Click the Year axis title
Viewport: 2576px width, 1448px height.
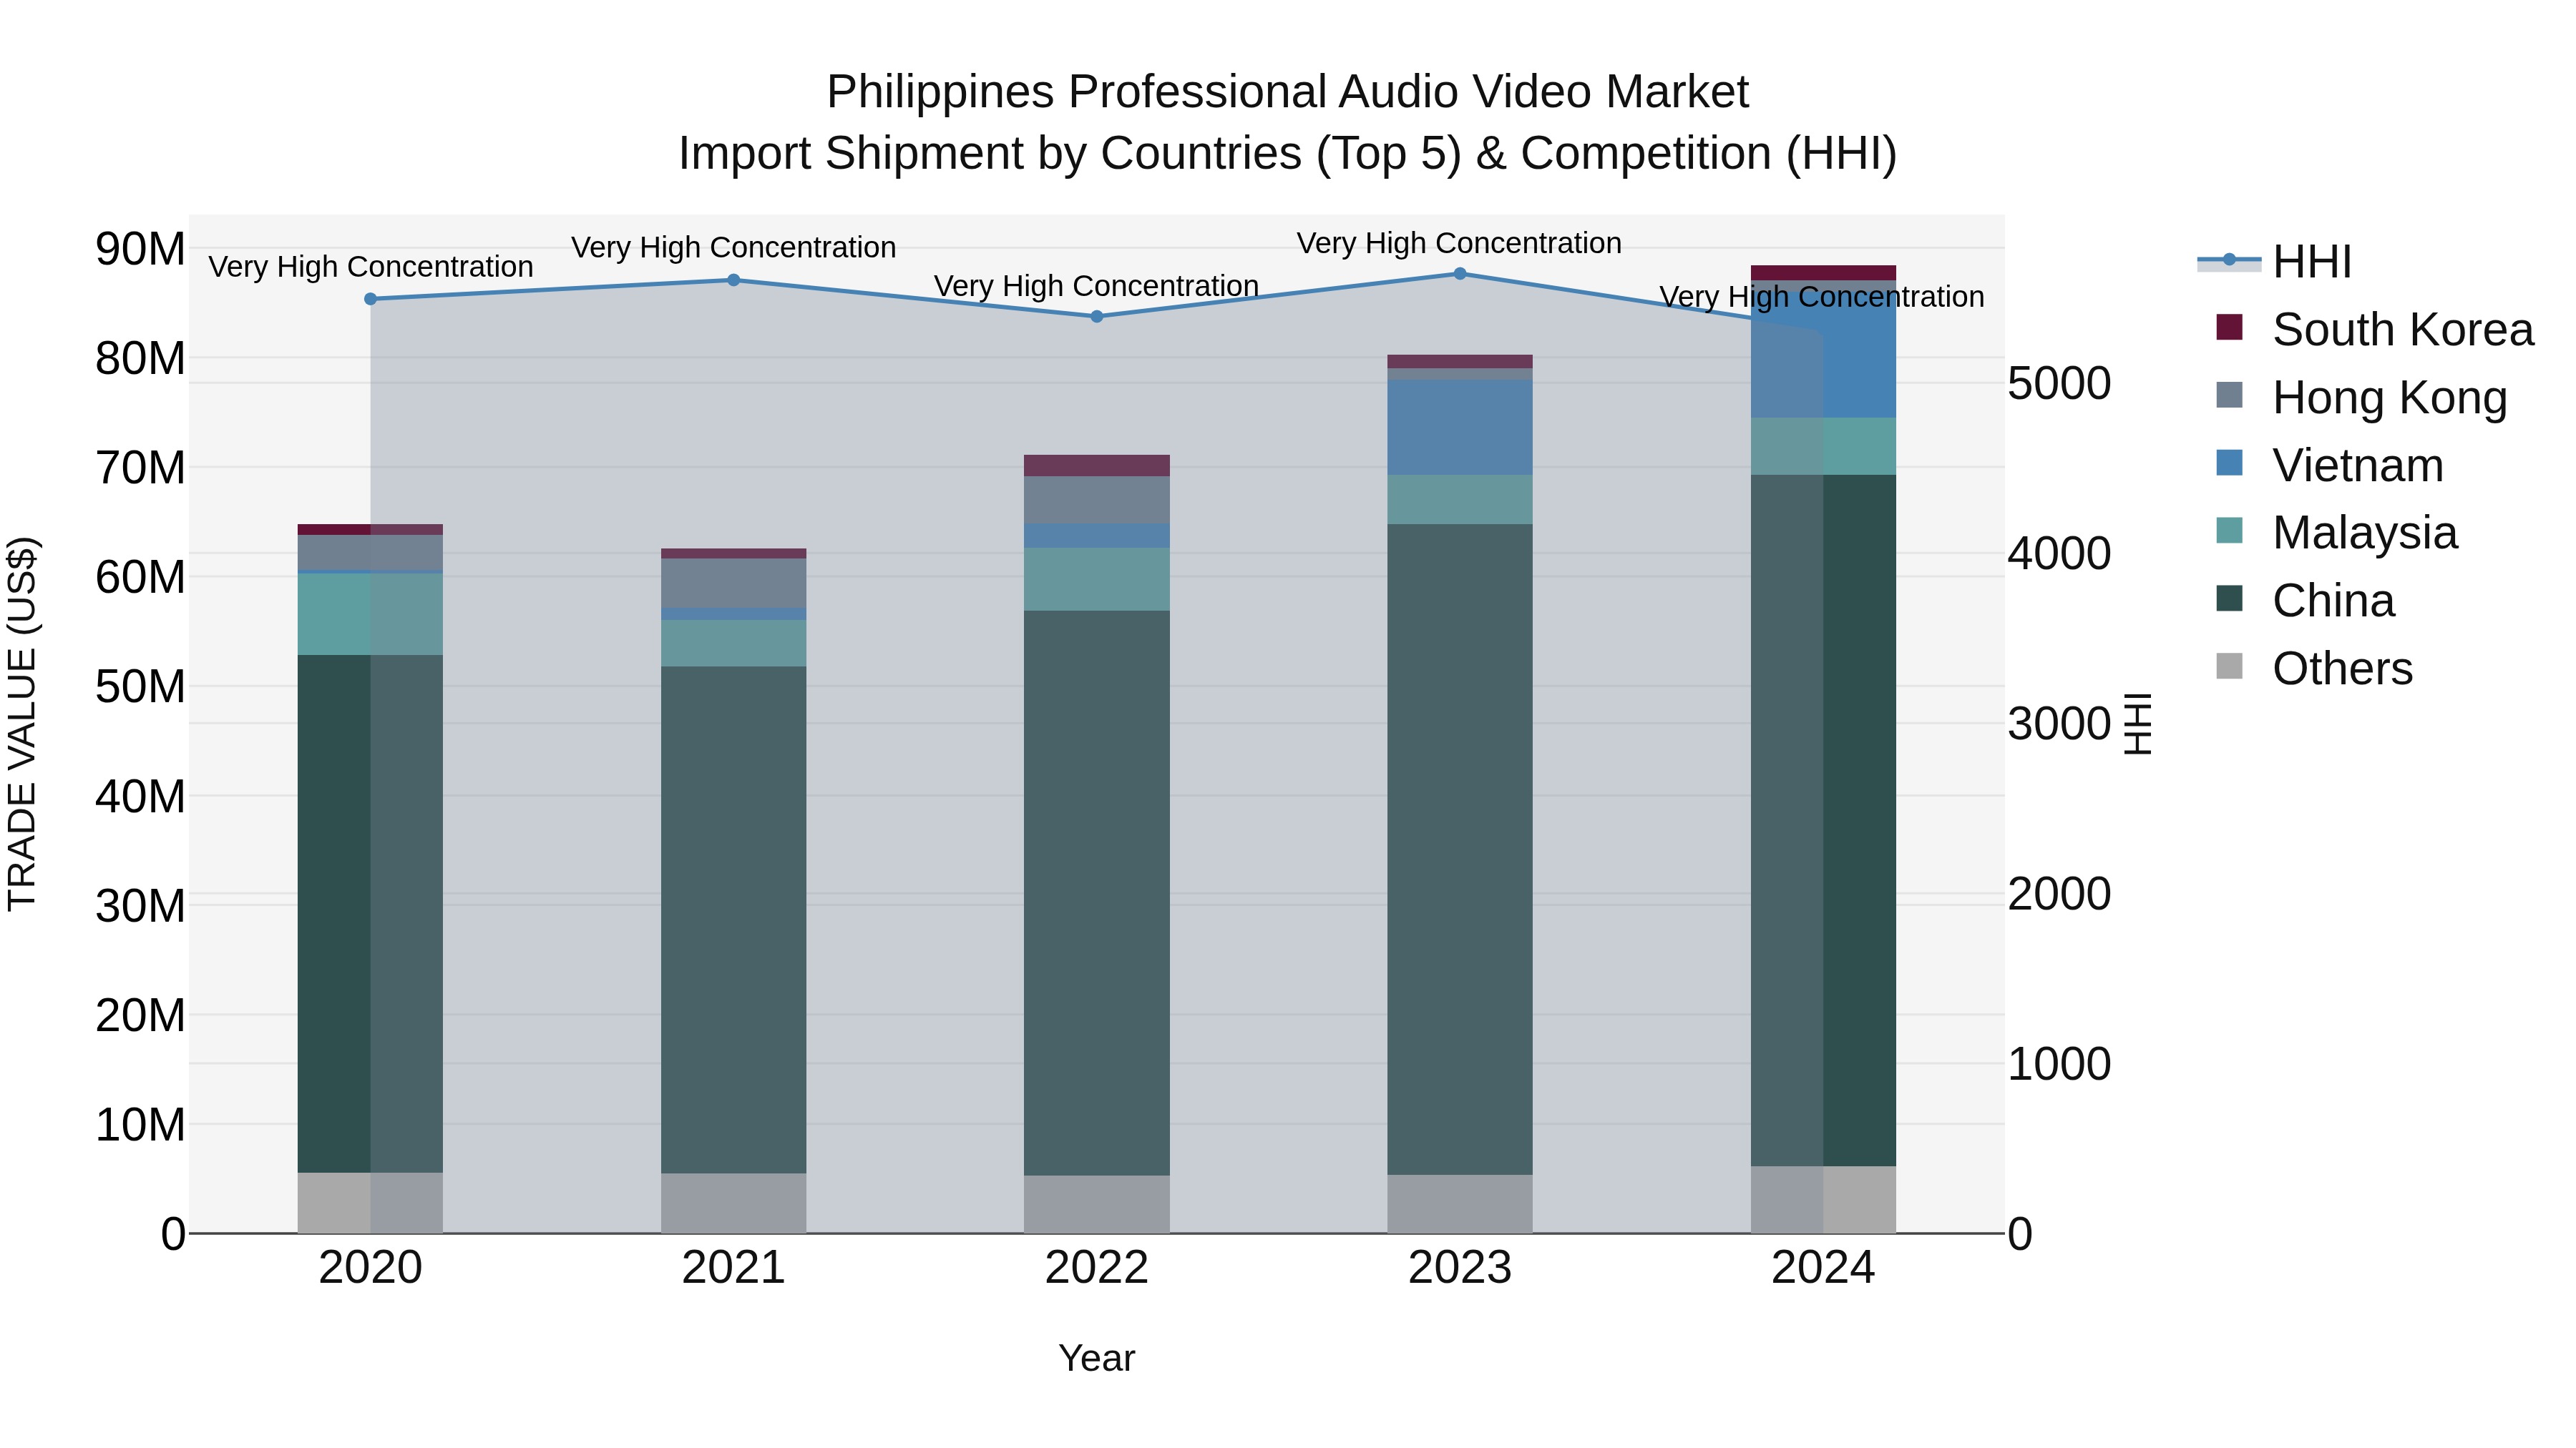1097,1358
